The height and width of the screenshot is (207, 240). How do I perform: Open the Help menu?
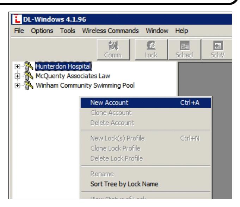pyautogui.click(x=181, y=31)
